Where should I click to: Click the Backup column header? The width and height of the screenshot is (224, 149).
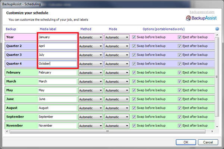[x=11, y=29]
